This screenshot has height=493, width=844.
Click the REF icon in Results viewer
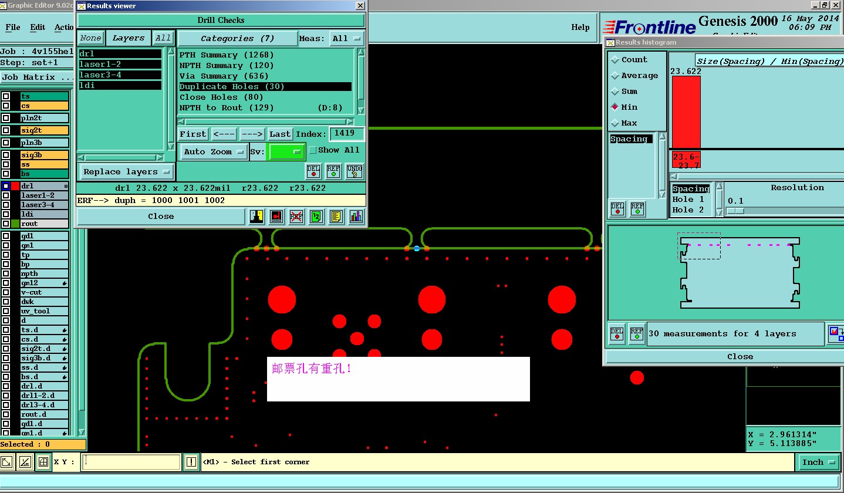[333, 171]
